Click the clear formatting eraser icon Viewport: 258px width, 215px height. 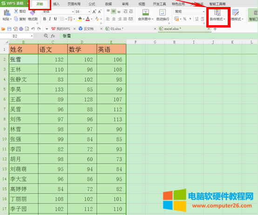tap(97, 19)
